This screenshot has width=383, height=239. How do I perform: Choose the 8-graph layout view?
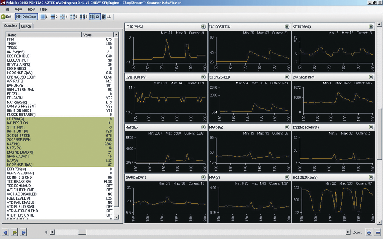point(83,17)
